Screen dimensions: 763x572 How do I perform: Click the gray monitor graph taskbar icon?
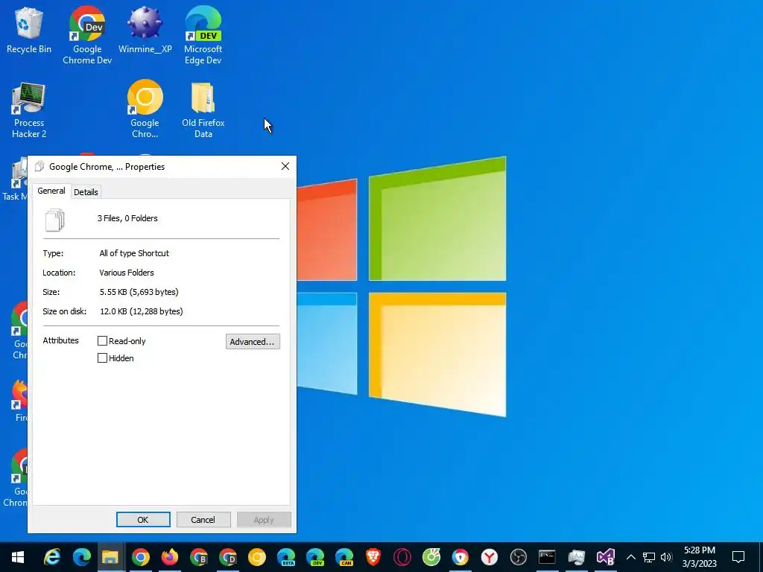click(576, 557)
